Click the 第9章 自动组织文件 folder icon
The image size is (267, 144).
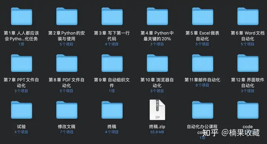(112, 63)
